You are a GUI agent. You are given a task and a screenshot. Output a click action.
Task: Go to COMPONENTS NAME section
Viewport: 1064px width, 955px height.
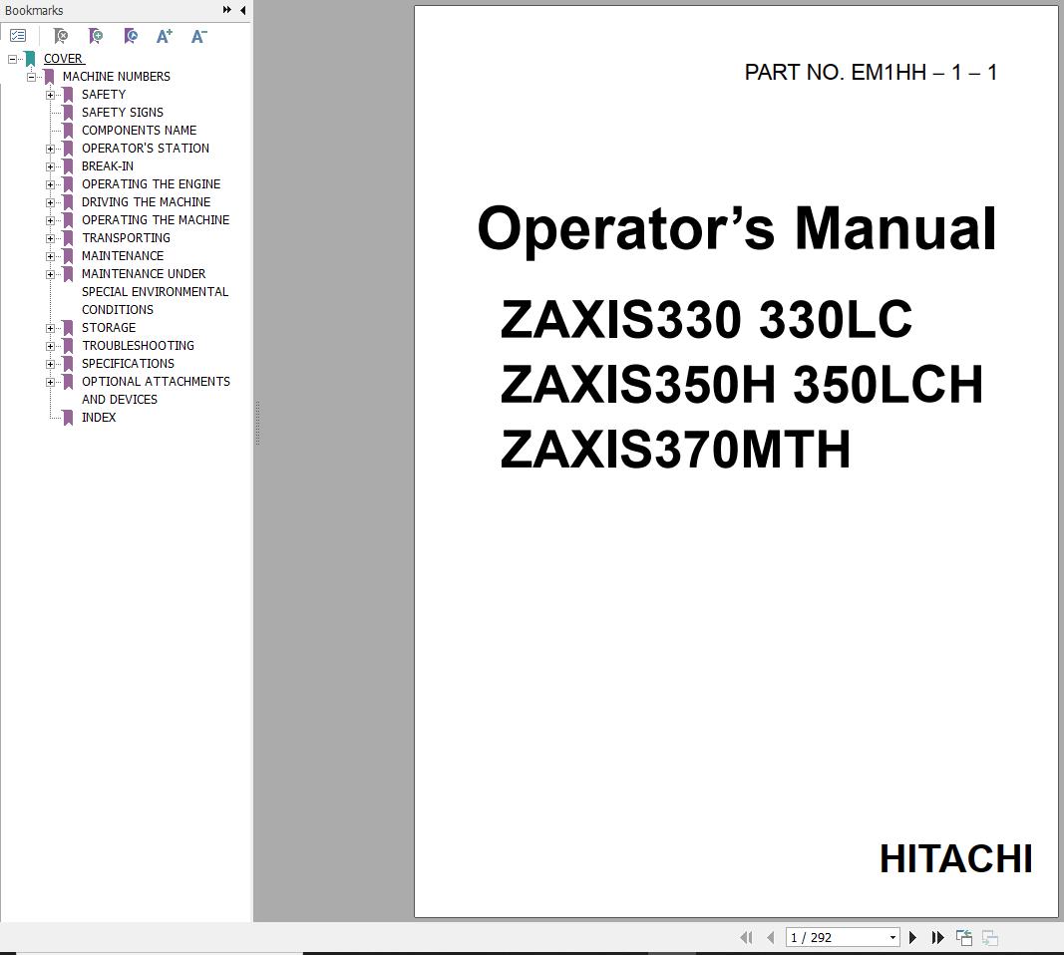pos(139,131)
